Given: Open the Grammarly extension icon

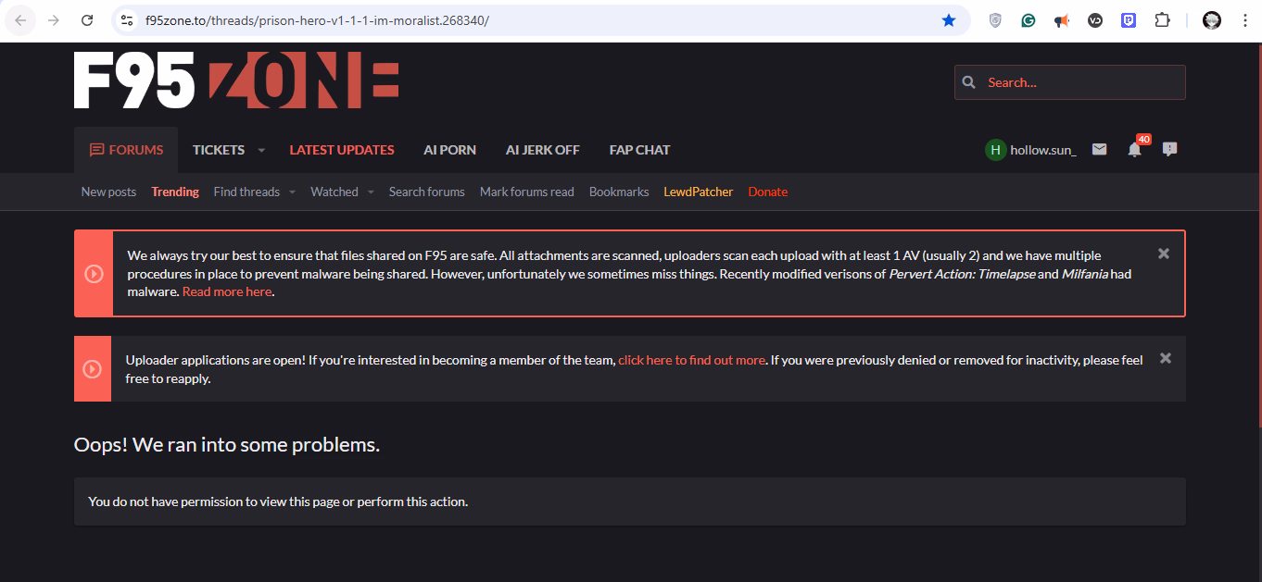Looking at the screenshot, I should pos(1029,20).
